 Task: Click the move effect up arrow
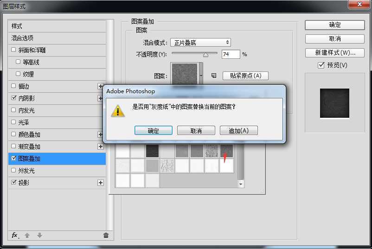coord(27,235)
